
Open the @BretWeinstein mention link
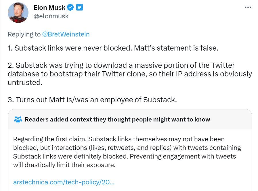click(x=66, y=34)
